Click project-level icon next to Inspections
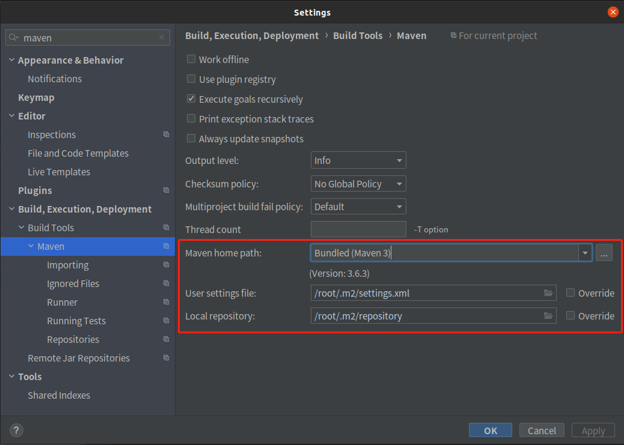Viewport: 624px width, 445px height. click(167, 135)
